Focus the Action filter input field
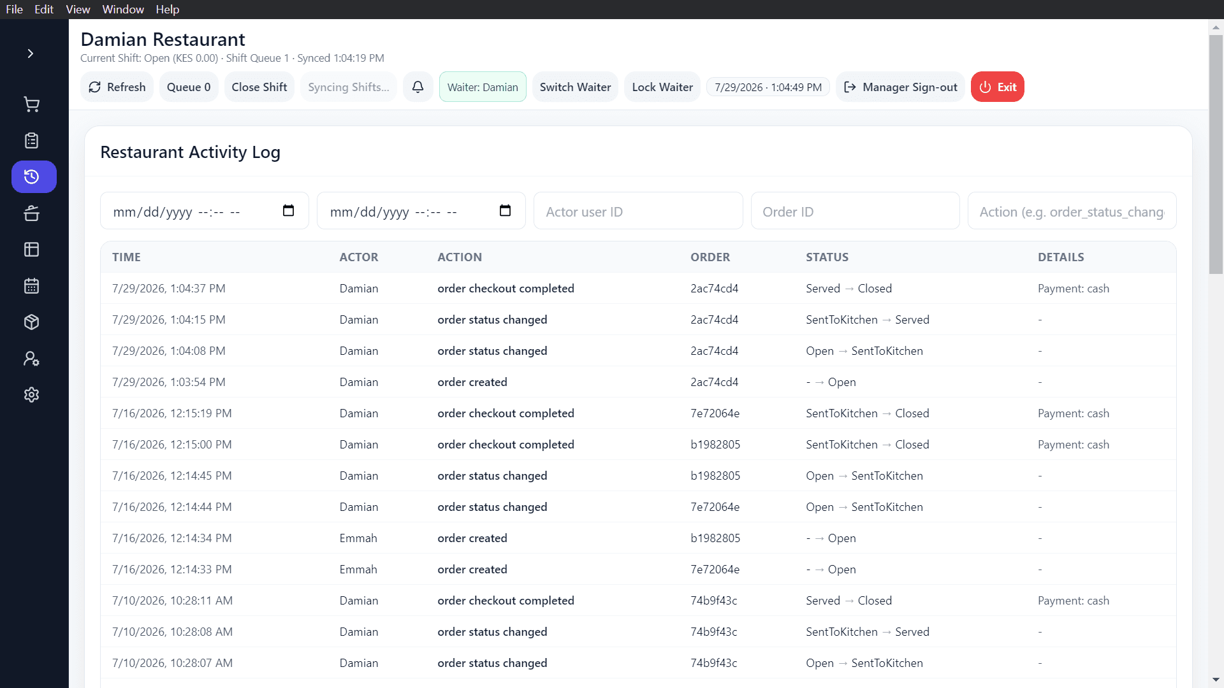 (1072, 211)
